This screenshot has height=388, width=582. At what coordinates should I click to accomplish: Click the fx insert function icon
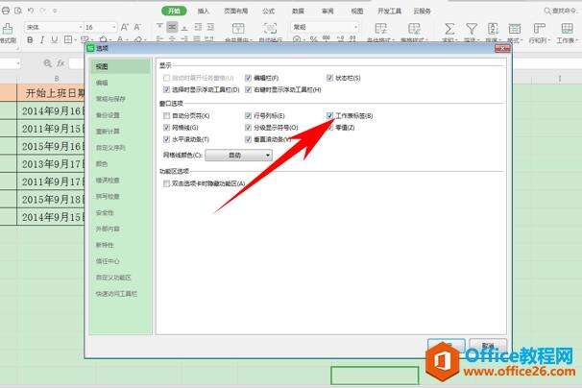[x=61, y=63]
